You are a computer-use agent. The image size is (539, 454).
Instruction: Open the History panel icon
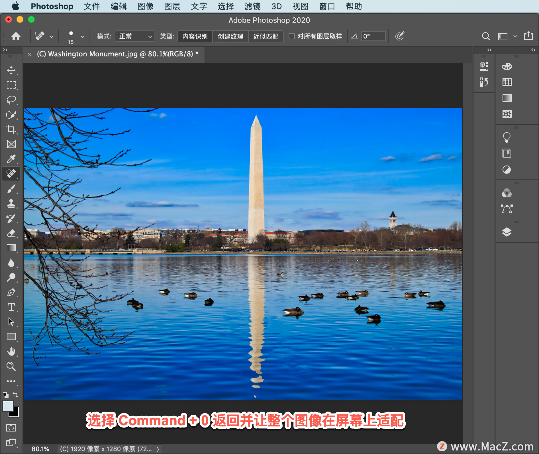484,82
